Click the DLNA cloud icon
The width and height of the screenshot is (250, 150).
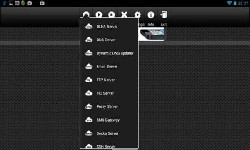coord(89,26)
